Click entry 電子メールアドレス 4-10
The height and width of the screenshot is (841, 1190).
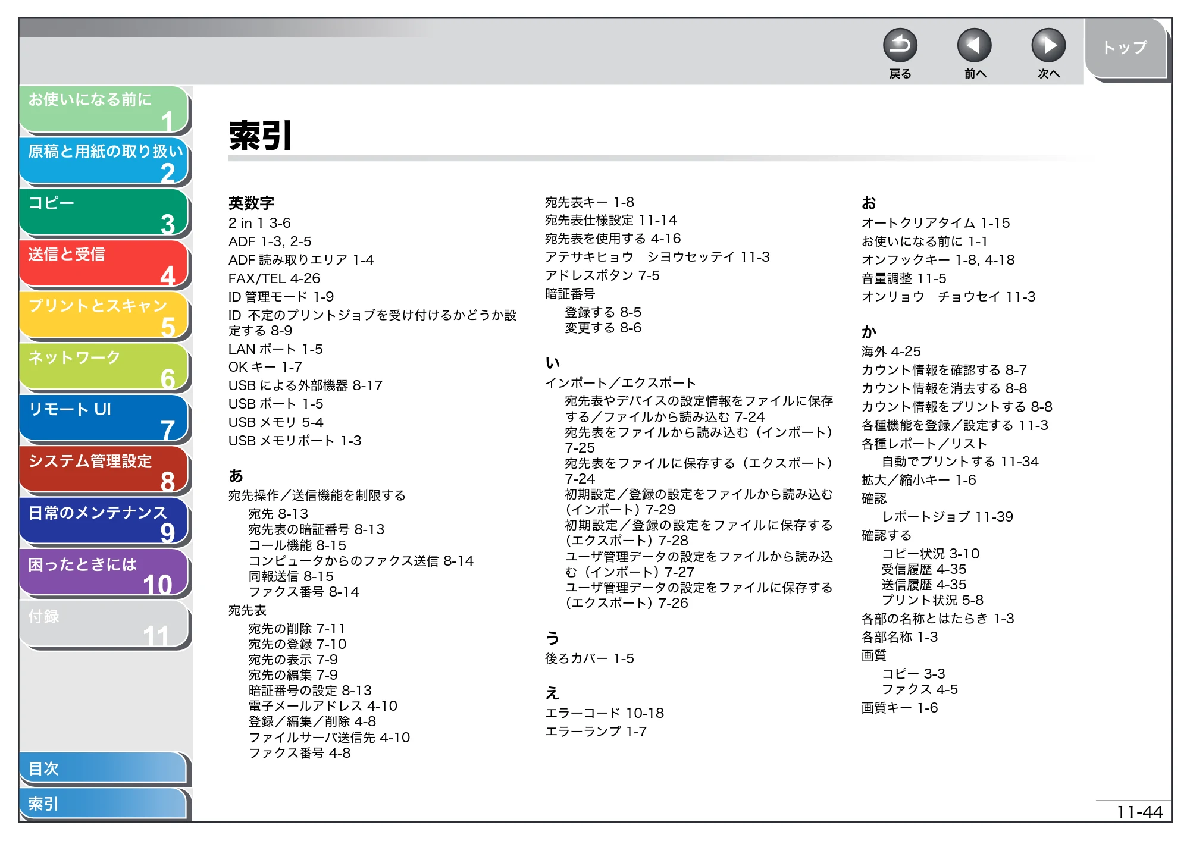322,706
